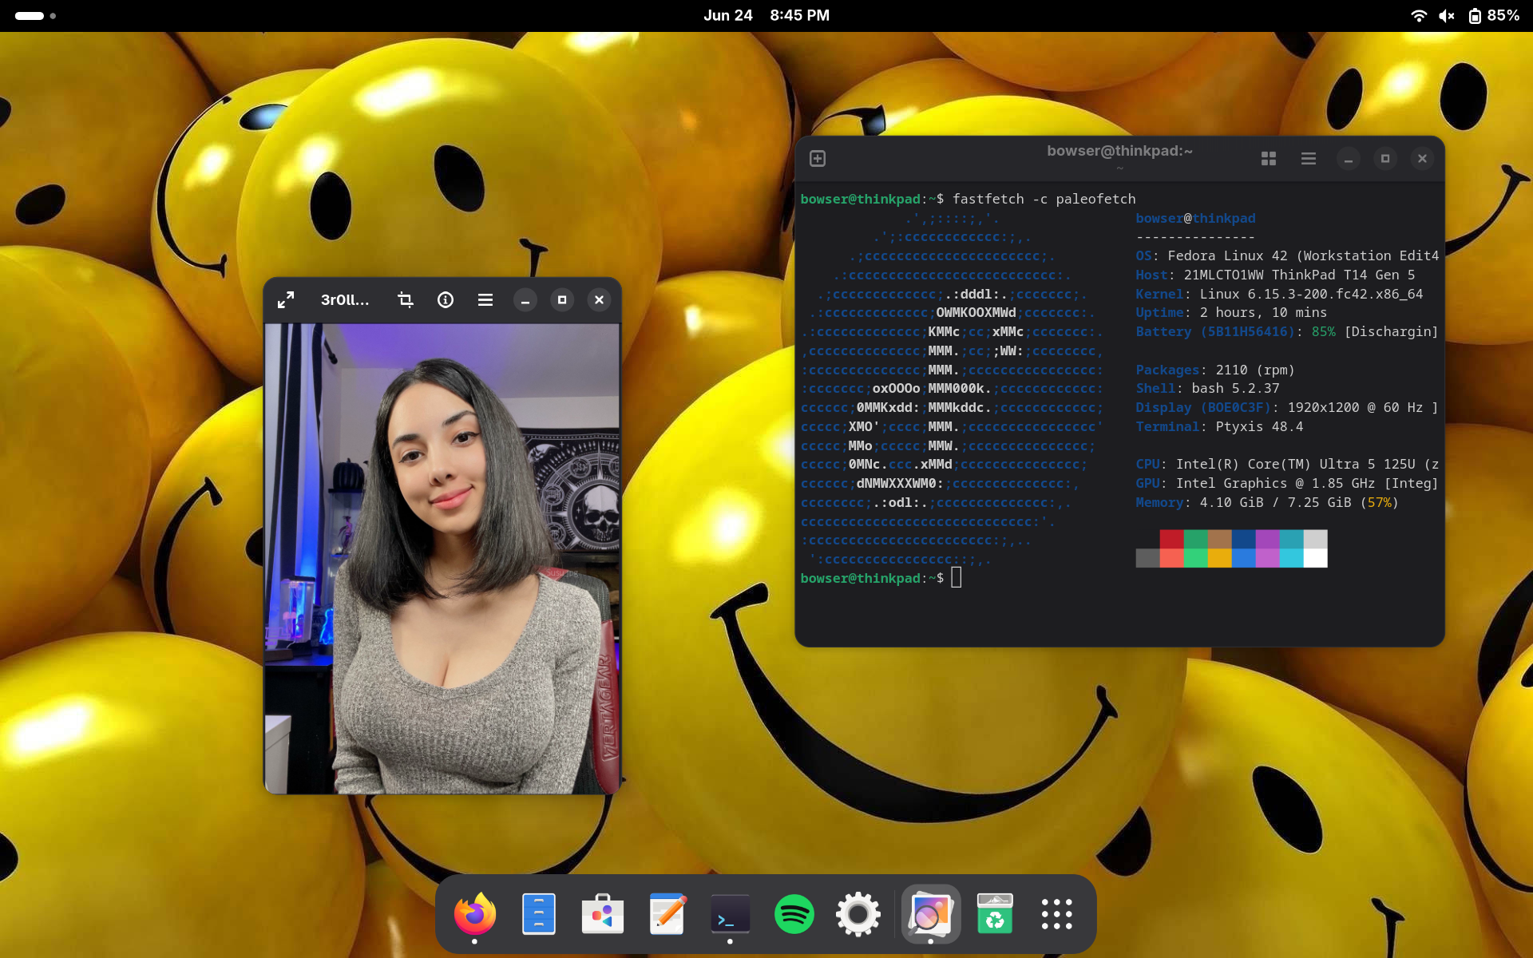Open Settings gear in the dock
The height and width of the screenshot is (958, 1533).
click(858, 914)
